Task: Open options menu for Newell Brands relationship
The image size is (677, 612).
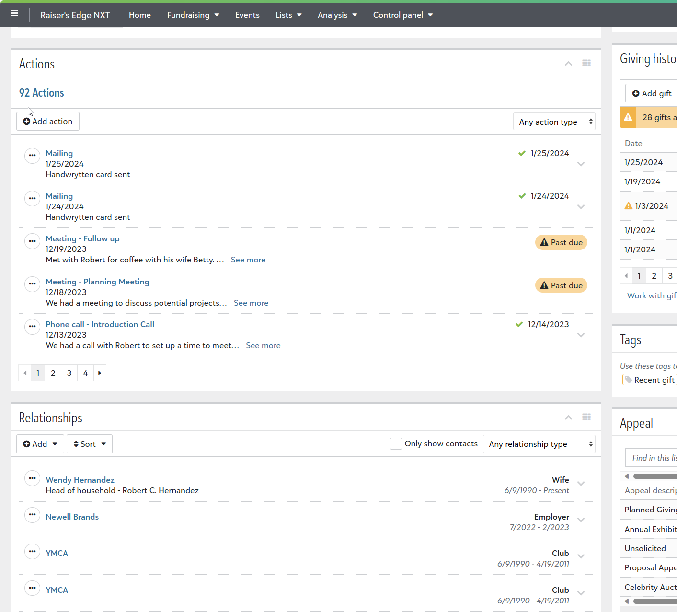Action: pos(32,515)
